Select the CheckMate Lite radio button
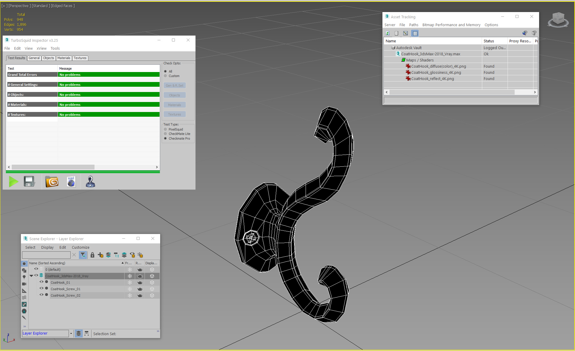The width and height of the screenshot is (575, 351). point(165,134)
